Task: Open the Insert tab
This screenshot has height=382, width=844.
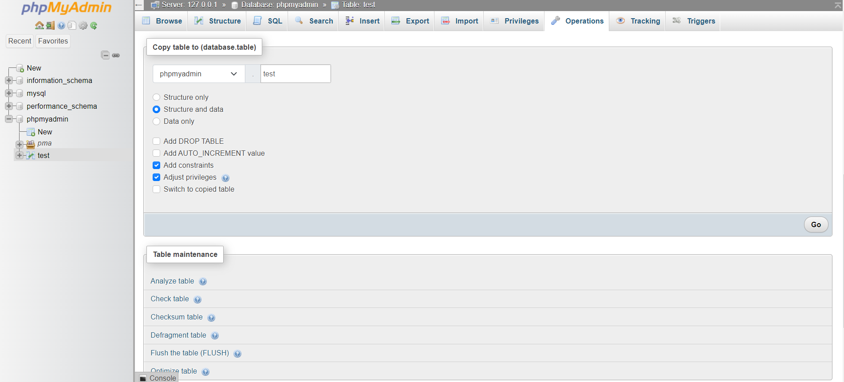Action: tap(362, 21)
